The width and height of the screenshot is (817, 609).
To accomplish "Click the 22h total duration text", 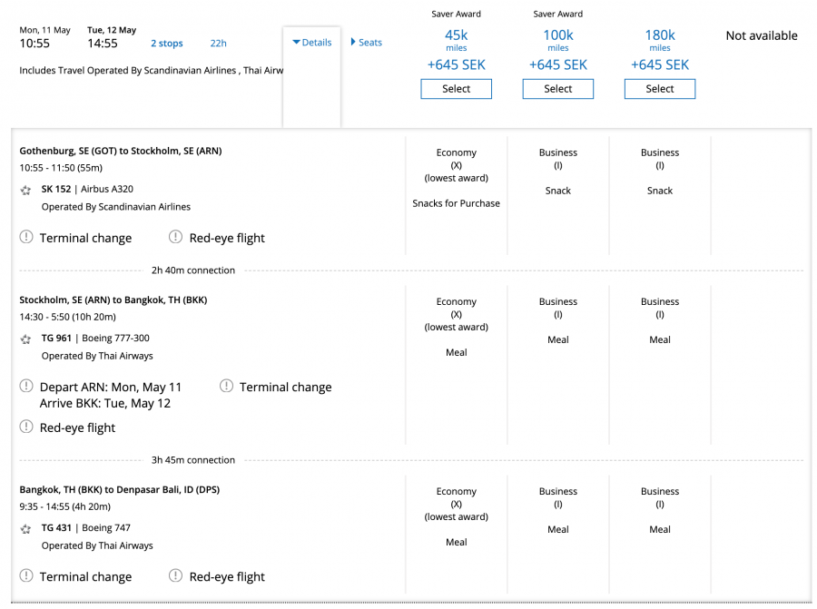I will (x=218, y=44).
